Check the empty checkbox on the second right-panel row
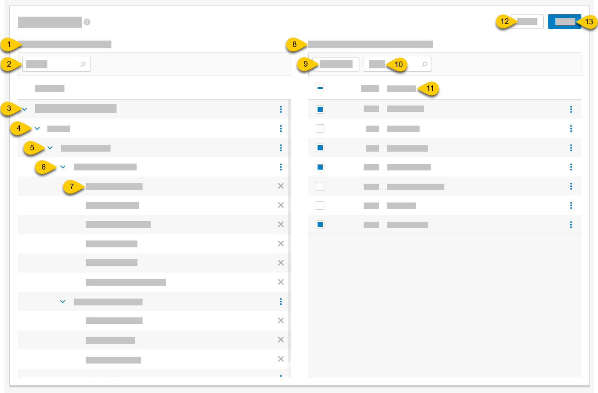Screen dimensions: 598x393 pos(320,129)
